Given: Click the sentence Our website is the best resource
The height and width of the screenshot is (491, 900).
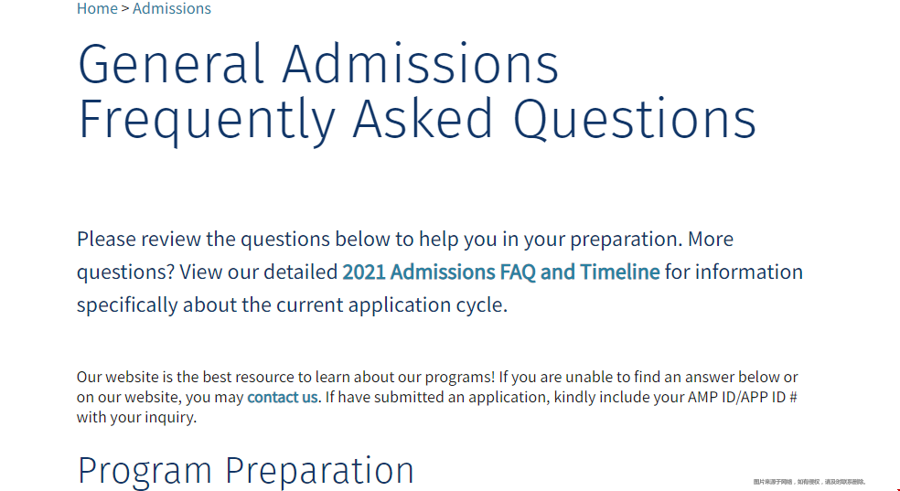Looking at the screenshot, I should (285, 377).
